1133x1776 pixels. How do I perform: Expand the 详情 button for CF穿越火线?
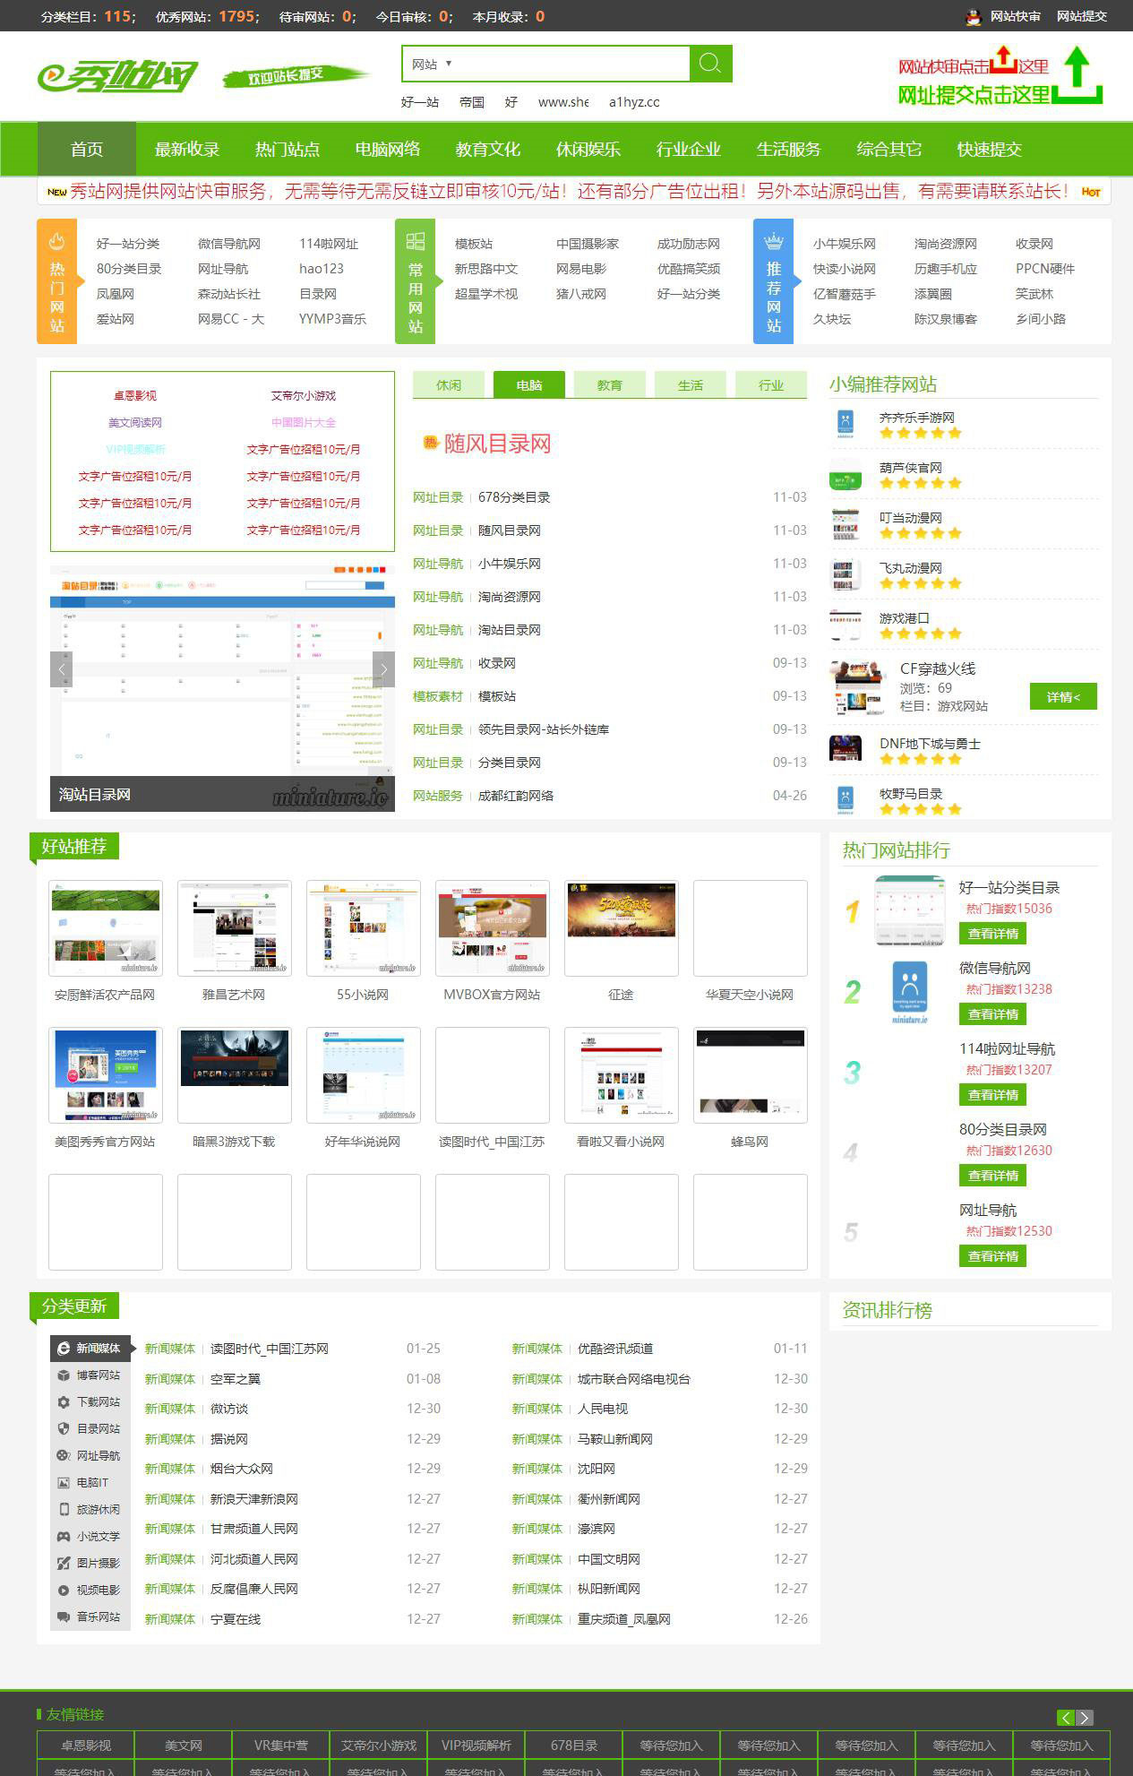[1062, 697]
